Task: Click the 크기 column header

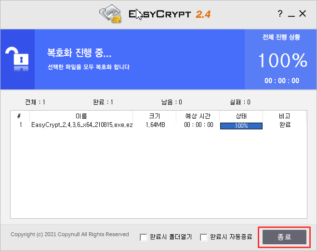Action: coord(155,116)
